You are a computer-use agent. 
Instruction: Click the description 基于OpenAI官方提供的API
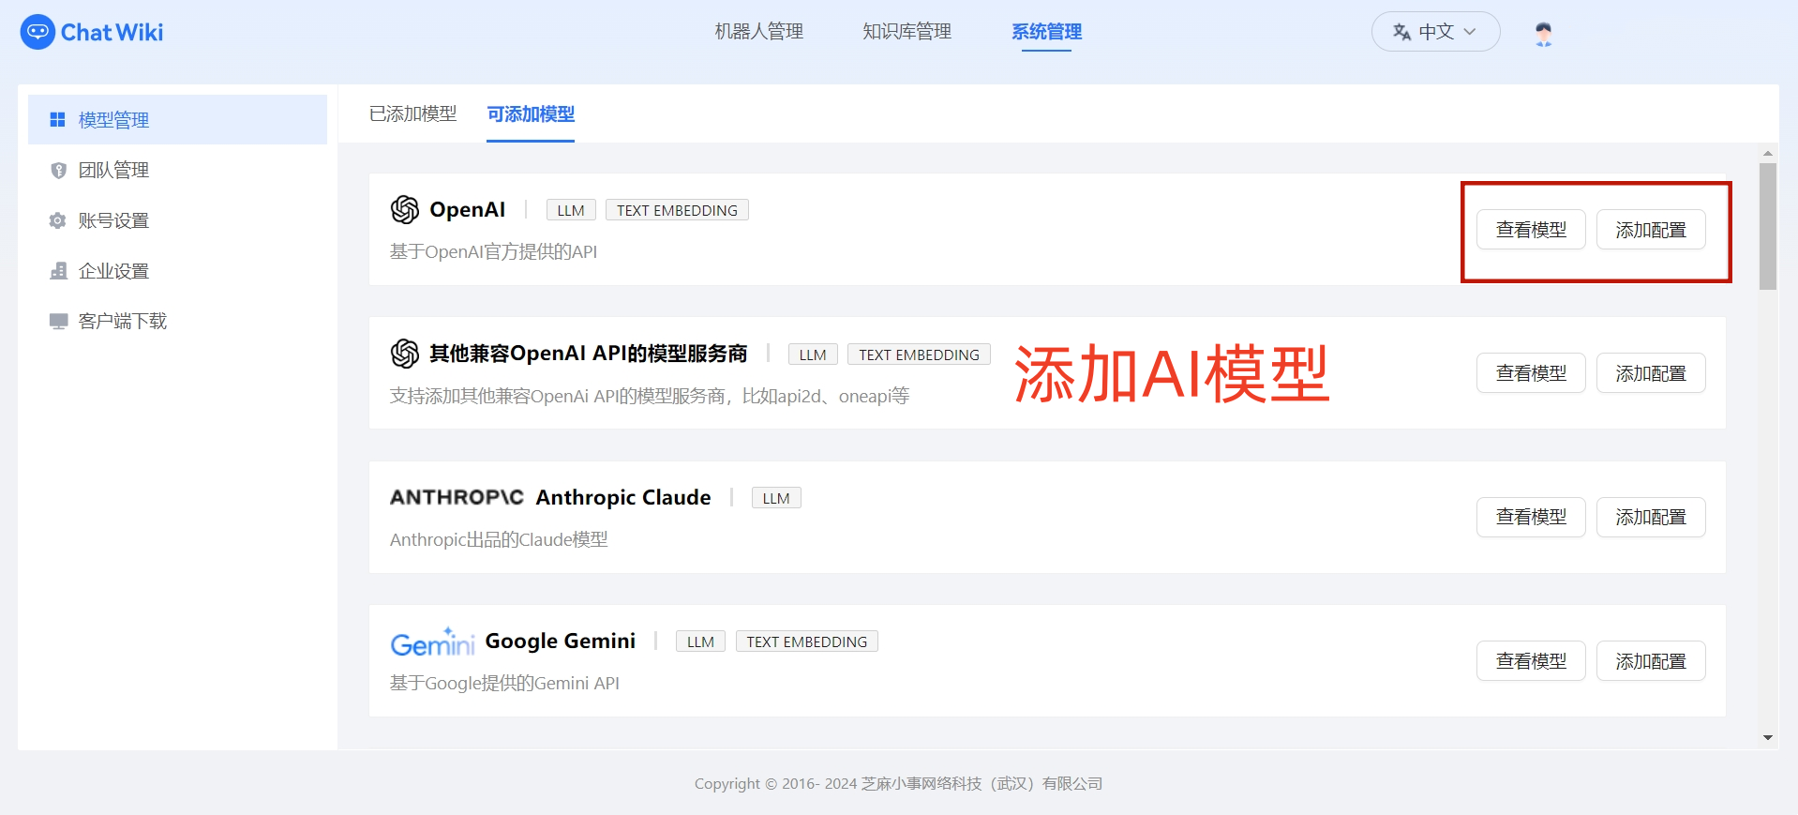494,252
